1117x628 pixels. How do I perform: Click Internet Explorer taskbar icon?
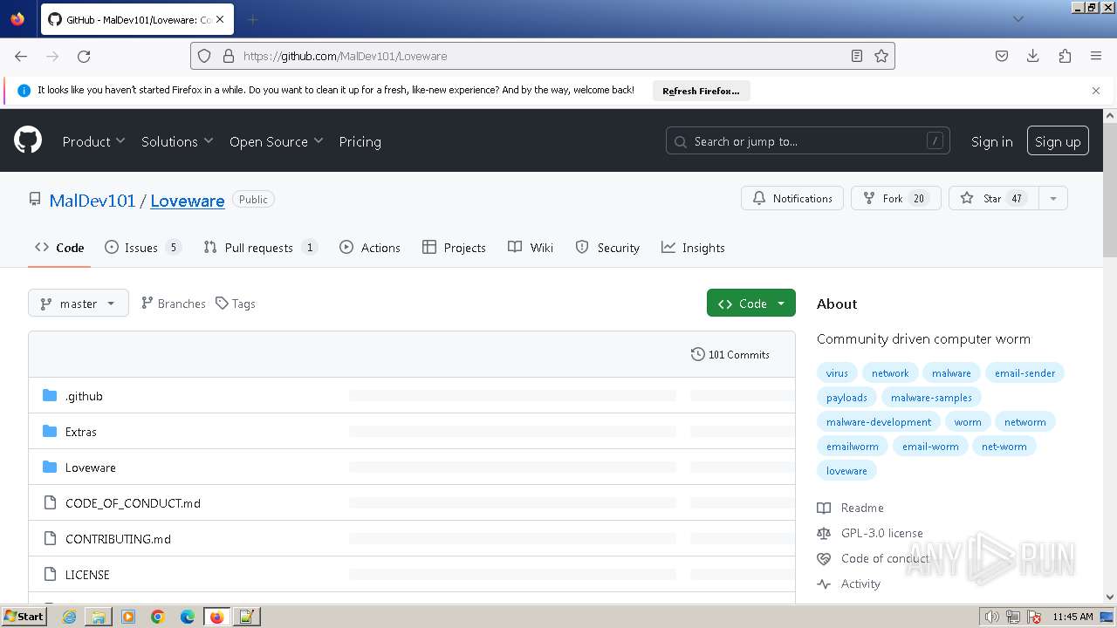(x=69, y=617)
